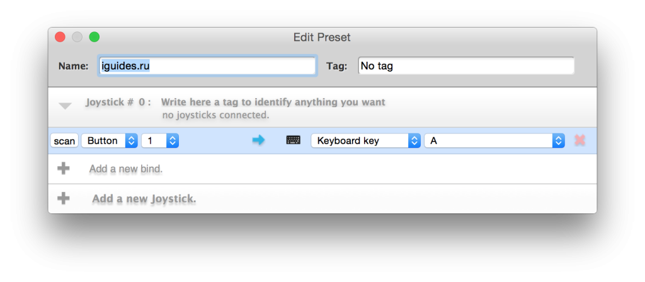The image size is (645, 282).
Task: Collapse the Joystick # 0 section triangle
Action: pyautogui.click(x=65, y=106)
